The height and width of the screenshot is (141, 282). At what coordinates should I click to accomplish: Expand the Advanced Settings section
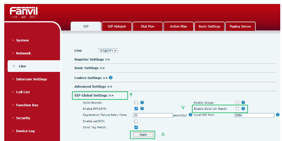pyautogui.click(x=93, y=86)
